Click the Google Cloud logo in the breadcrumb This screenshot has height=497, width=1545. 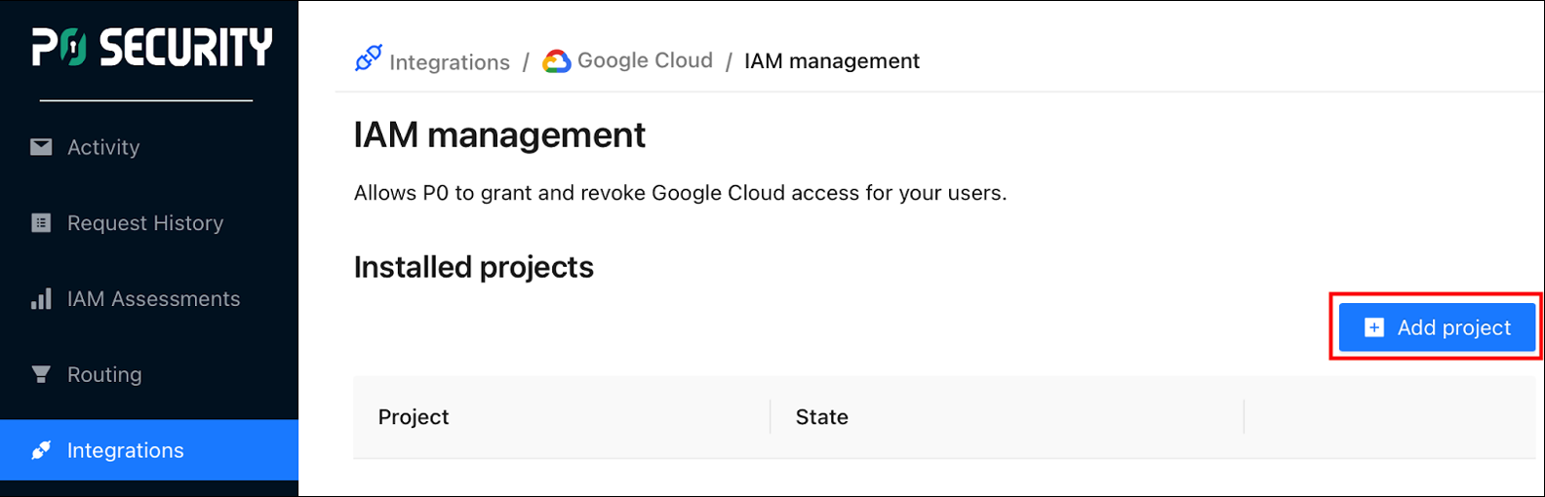(557, 61)
